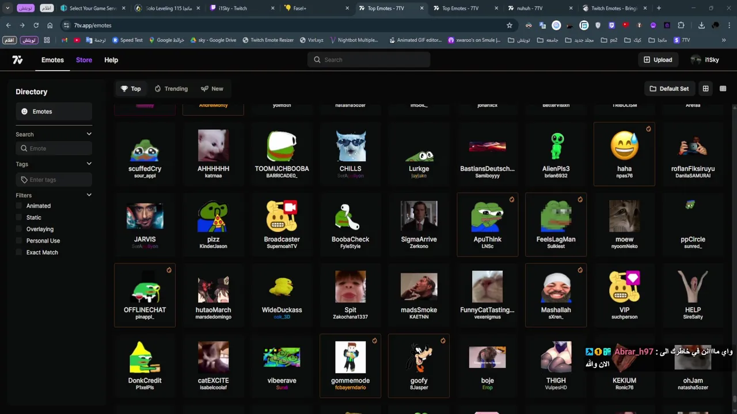Enable the Static filter checkbox
737x414 pixels.
point(19,217)
